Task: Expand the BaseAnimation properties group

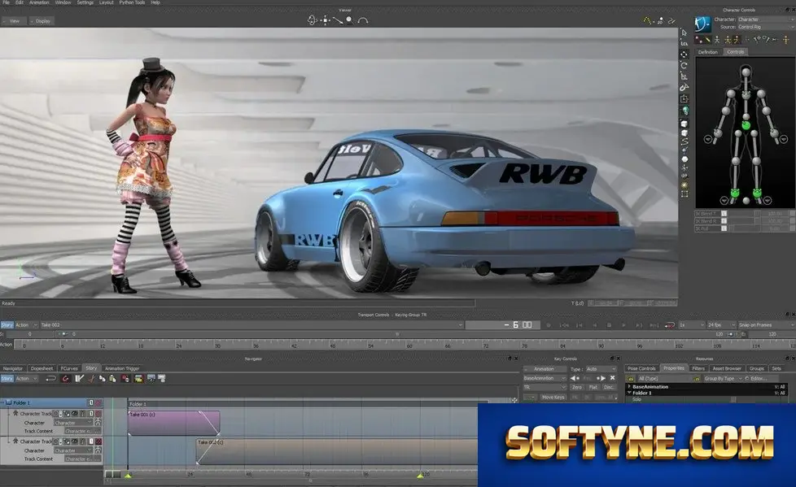Action: click(x=629, y=386)
